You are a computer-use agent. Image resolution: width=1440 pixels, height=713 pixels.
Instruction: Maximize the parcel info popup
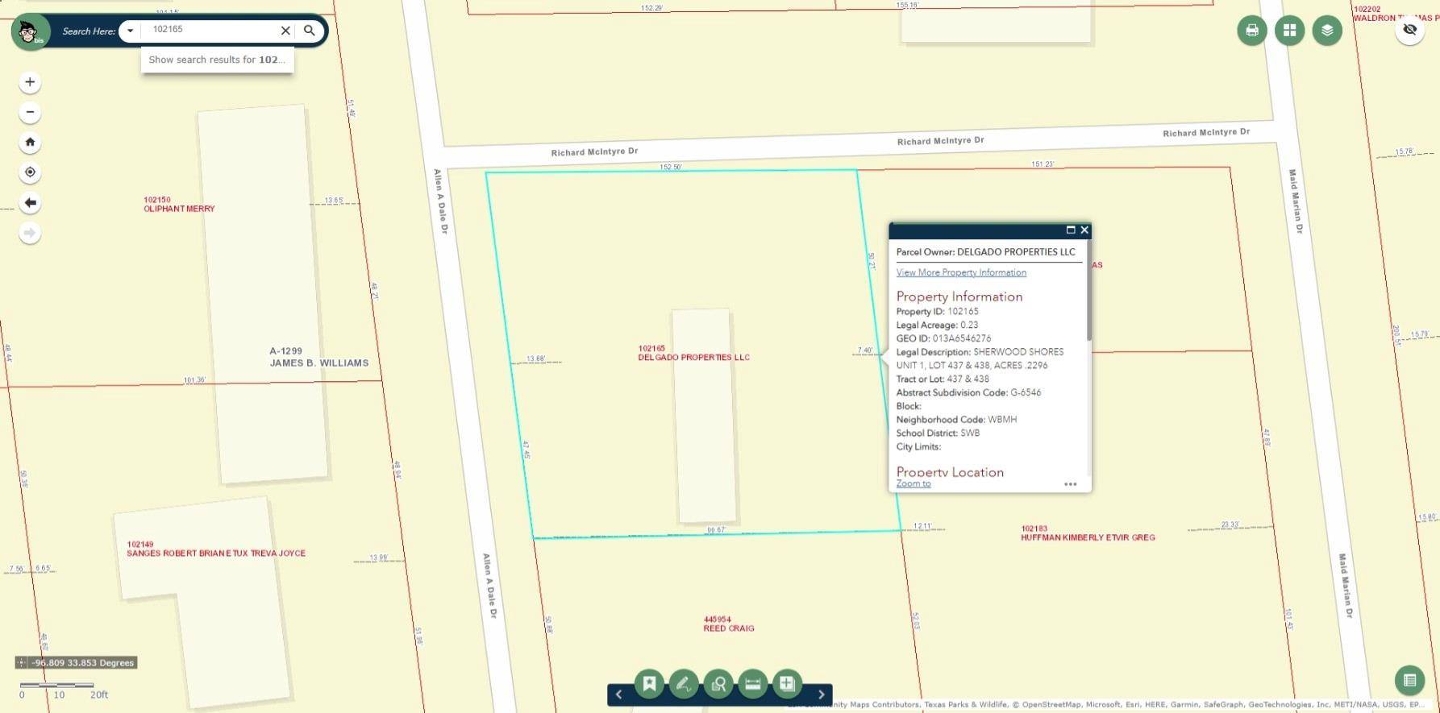[1071, 230]
